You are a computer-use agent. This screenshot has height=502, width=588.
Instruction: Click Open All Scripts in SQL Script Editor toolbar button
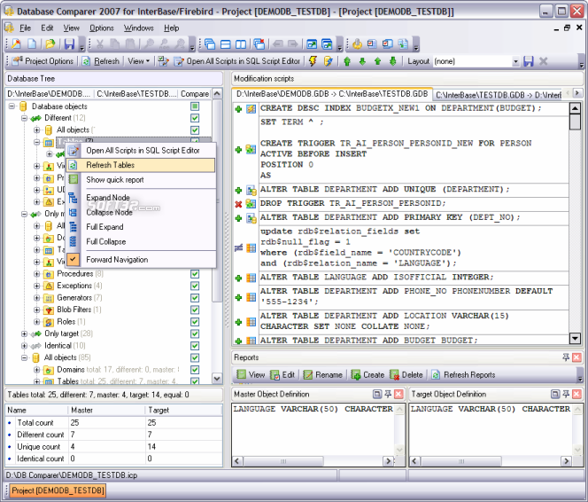tap(237, 61)
